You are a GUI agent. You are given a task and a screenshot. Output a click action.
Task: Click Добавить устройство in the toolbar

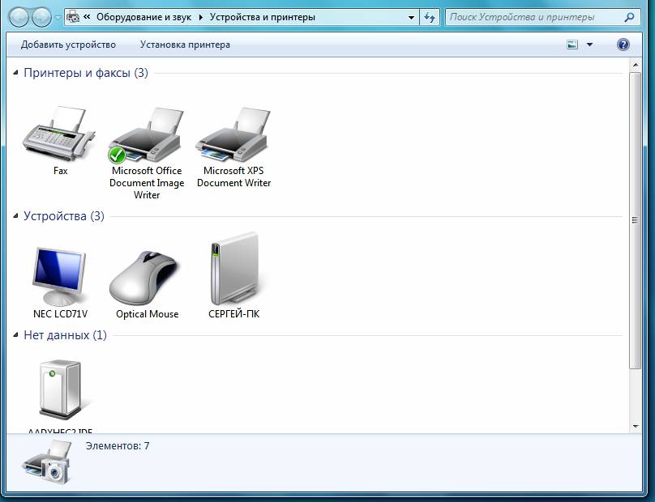(68, 45)
